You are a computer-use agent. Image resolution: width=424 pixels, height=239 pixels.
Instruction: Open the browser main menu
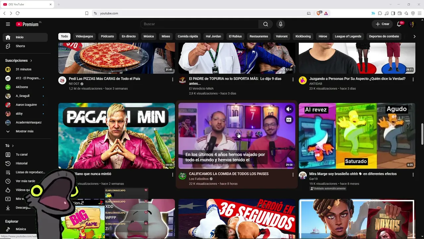419,13
